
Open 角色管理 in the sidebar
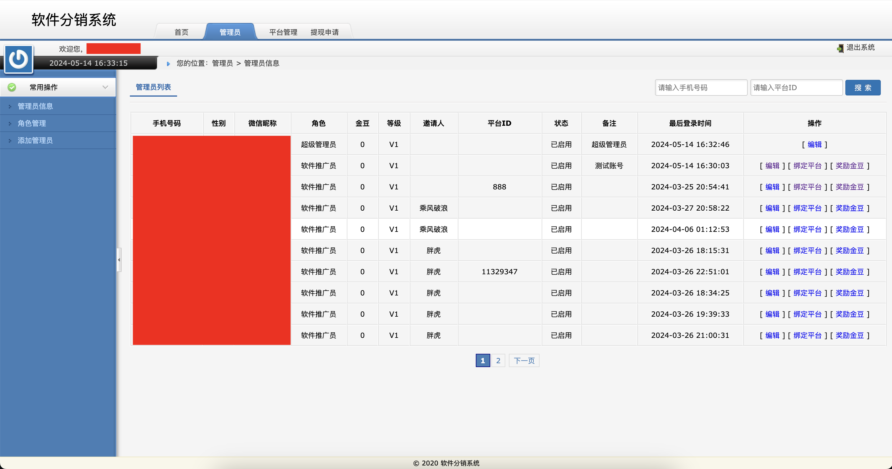32,123
